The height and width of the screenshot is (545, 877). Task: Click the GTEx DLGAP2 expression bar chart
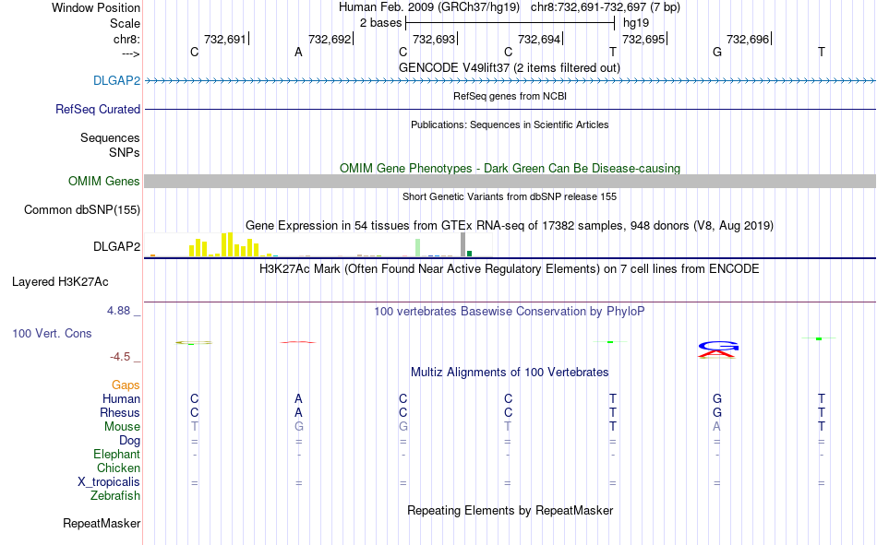coord(318,244)
